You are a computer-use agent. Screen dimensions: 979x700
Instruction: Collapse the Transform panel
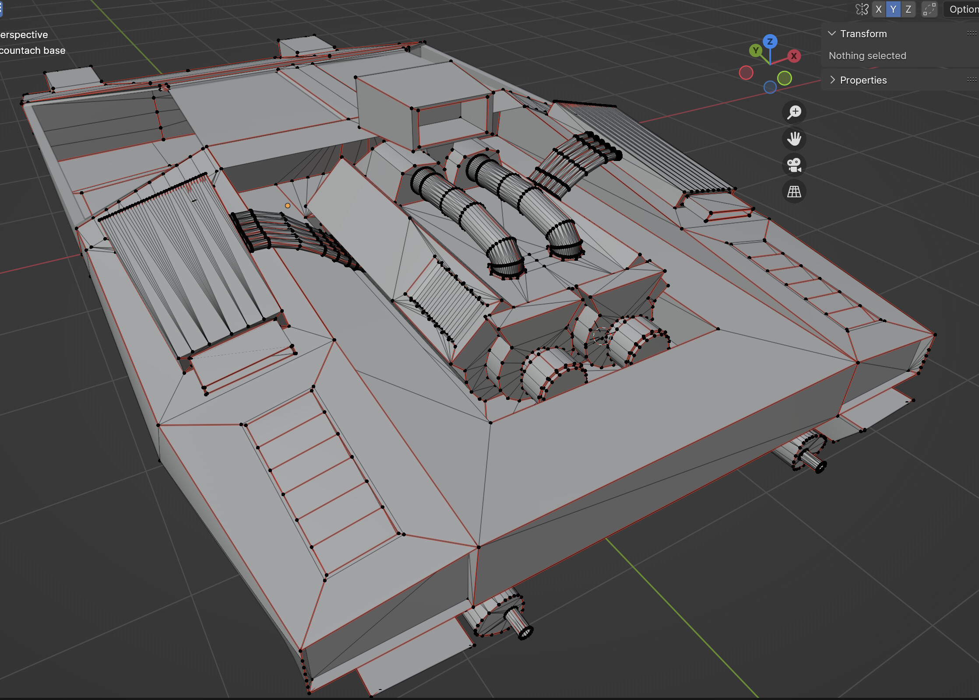(x=832, y=34)
